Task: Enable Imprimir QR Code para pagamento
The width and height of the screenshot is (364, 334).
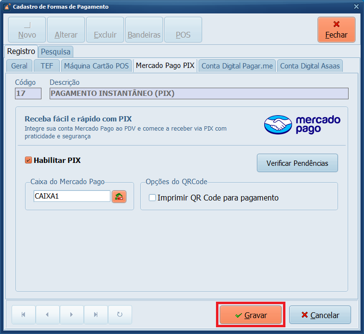Action: click(x=152, y=198)
